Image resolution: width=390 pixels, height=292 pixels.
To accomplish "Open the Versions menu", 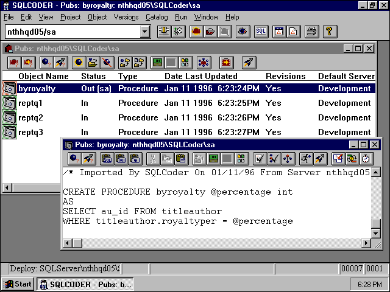I will pyautogui.click(x=126, y=17).
